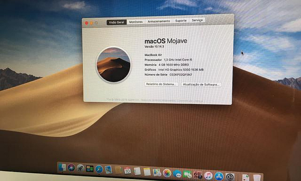
Task: Open Maps icon in dock
Action: 157,172
